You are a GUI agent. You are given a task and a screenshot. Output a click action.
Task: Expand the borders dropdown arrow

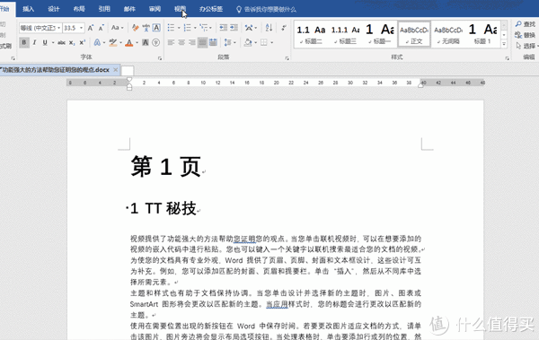(x=271, y=42)
